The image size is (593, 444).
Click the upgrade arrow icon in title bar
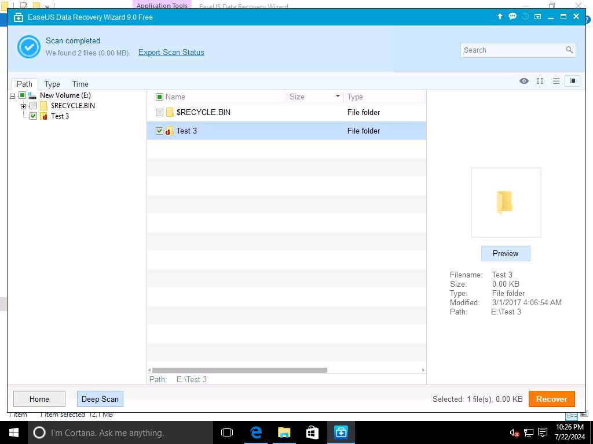500,16
